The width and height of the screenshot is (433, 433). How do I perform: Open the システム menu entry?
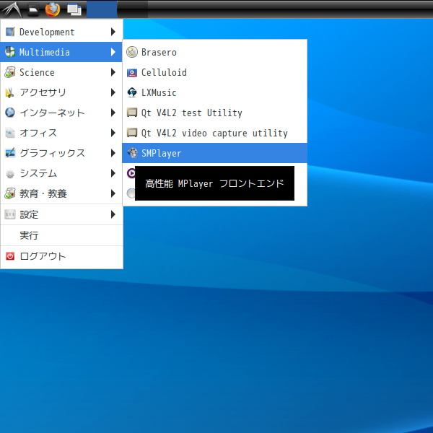click(61, 173)
